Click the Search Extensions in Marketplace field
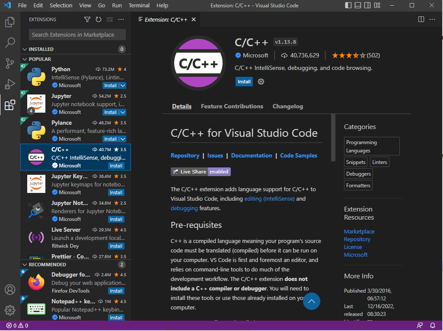Screen dimensions: 443x331 click(77, 35)
